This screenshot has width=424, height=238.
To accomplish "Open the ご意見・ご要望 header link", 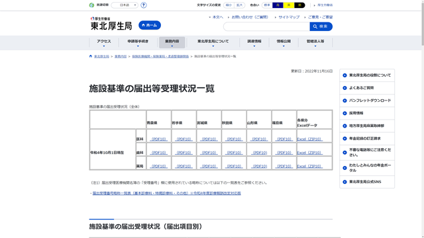I will [x=320, y=17].
